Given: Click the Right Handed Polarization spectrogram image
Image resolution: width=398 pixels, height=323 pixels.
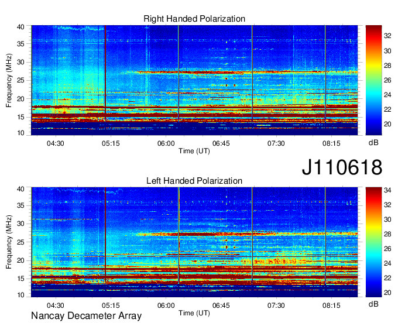Looking at the screenshot, I should pos(194,80).
